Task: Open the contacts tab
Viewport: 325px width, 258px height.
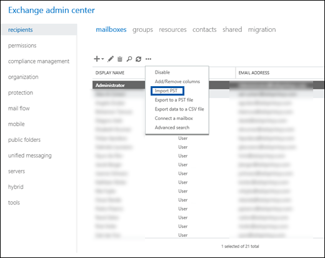Action: (204, 29)
